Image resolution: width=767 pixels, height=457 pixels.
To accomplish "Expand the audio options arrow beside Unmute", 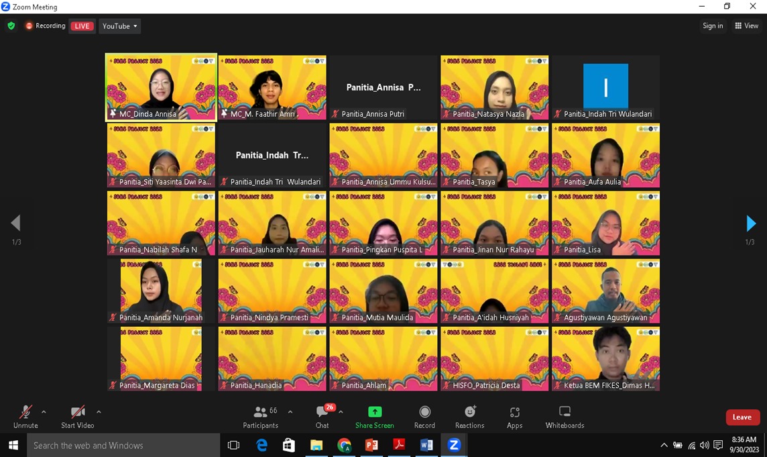I will point(44,412).
